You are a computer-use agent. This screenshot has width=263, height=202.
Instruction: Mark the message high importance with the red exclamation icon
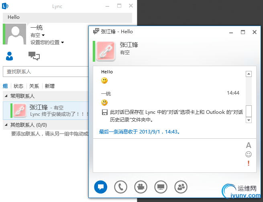(x=249, y=163)
